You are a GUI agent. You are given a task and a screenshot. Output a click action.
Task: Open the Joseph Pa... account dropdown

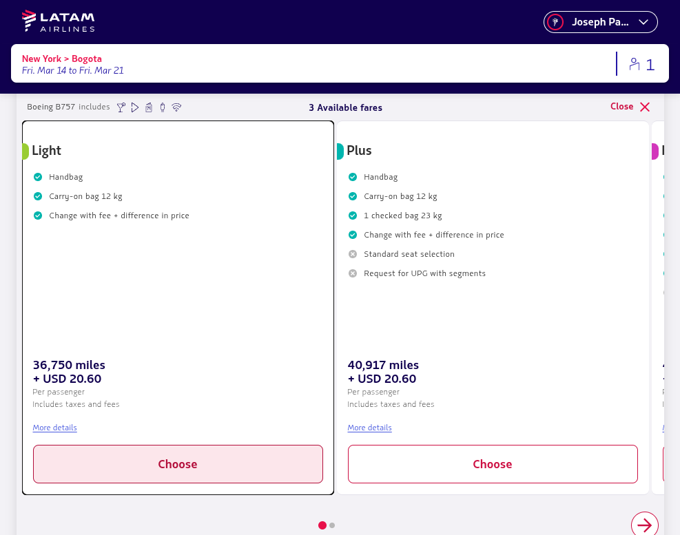(600, 22)
